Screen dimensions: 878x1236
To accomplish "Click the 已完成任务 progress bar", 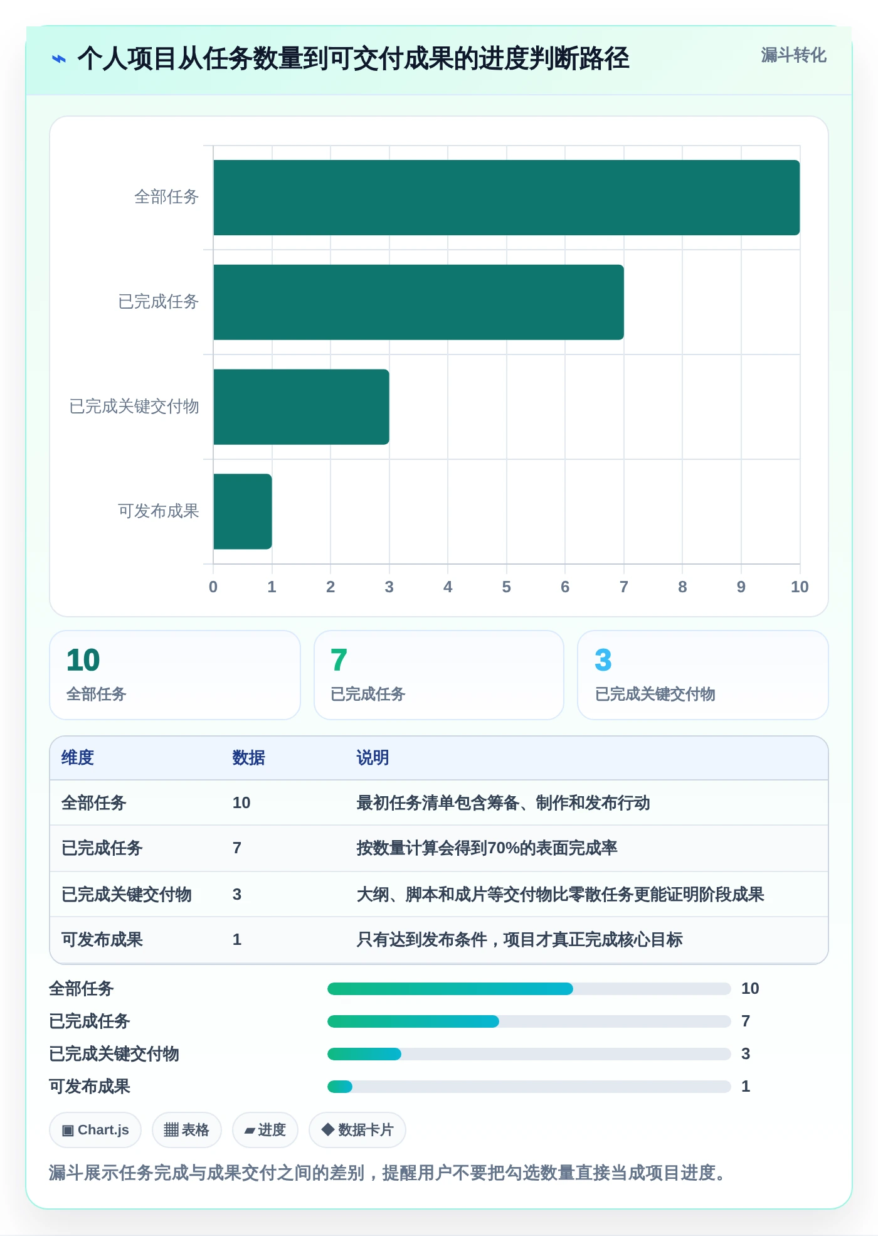I will pyautogui.click(x=529, y=1021).
